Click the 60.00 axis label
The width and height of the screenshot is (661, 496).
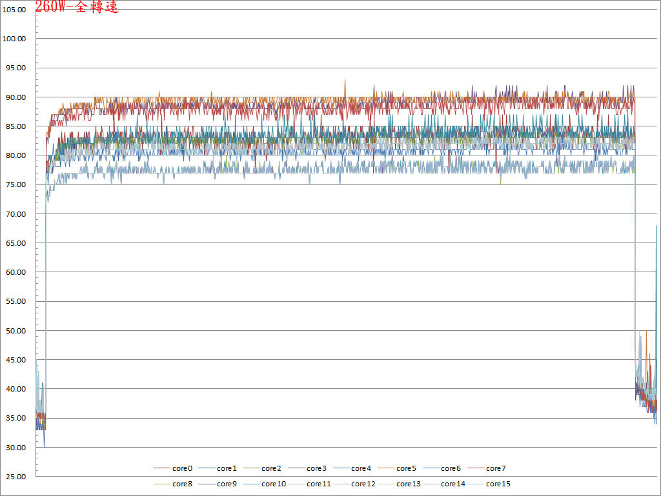tap(15, 272)
